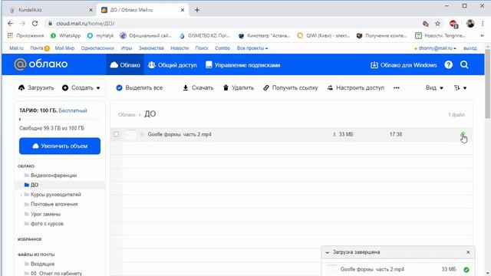Image resolution: width=491 pixels, height=276 pixels.
Task: Expand the Курсы руководителей folder arrow
Action: click(x=21, y=195)
